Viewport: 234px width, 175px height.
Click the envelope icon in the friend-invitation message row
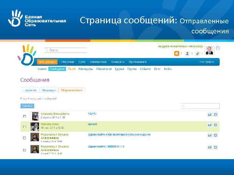pos(210,135)
